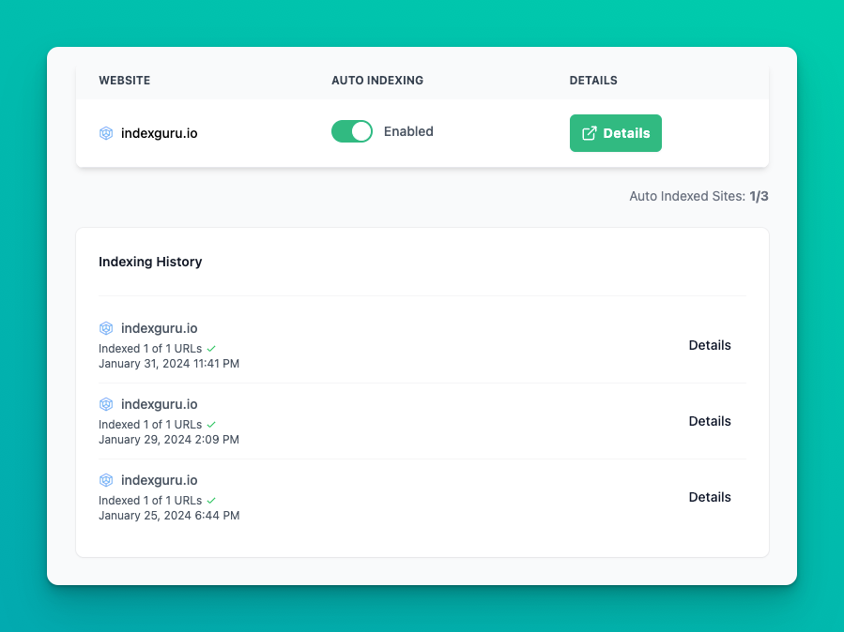Image resolution: width=844 pixels, height=632 pixels.
Task: Click the WEBSITE column header
Action: coord(124,81)
